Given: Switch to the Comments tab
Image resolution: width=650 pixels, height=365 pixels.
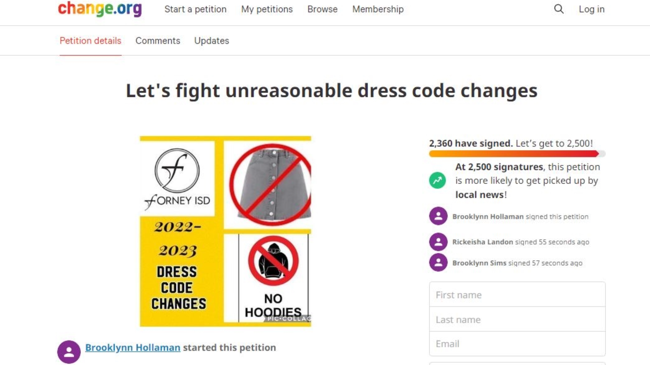Looking at the screenshot, I should click(158, 41).
